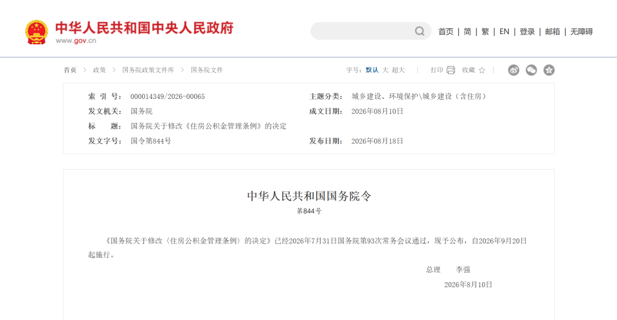Set font size to 大
Screen dimensions: 617x320
tap(385, 70)
